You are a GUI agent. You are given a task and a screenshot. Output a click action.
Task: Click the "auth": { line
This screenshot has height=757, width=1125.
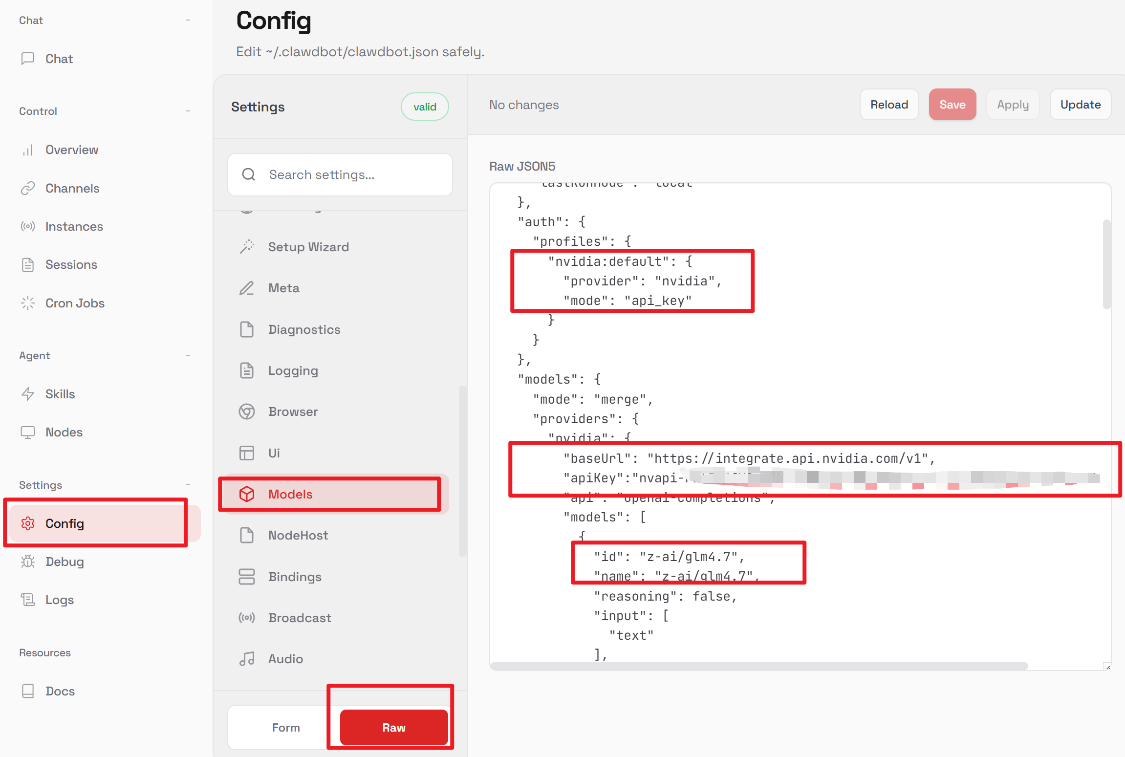[x=552, y=222]
